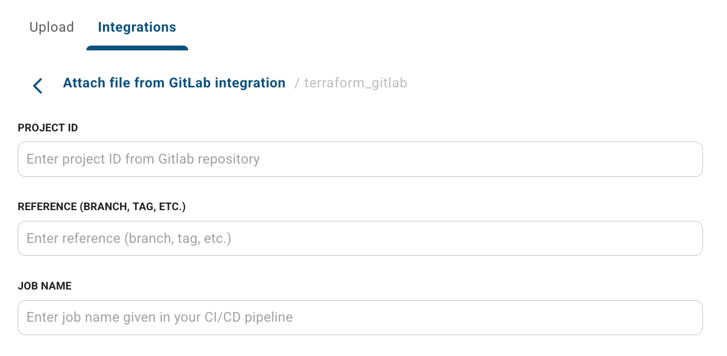Click the Project ID input field
Viewport: 727px width, 356px height.
(x=360, y=159)
